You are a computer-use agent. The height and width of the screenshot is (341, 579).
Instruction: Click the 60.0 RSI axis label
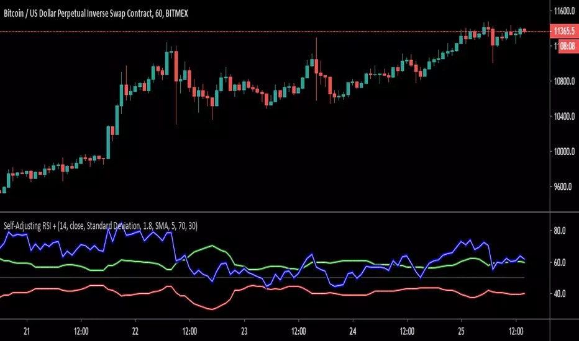pos(559,262)
